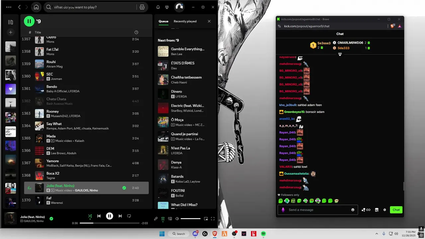The image size is (425, 239).
Task: Select ÉTATS D'ÂMES in the queue
Action: coord(185,65)
